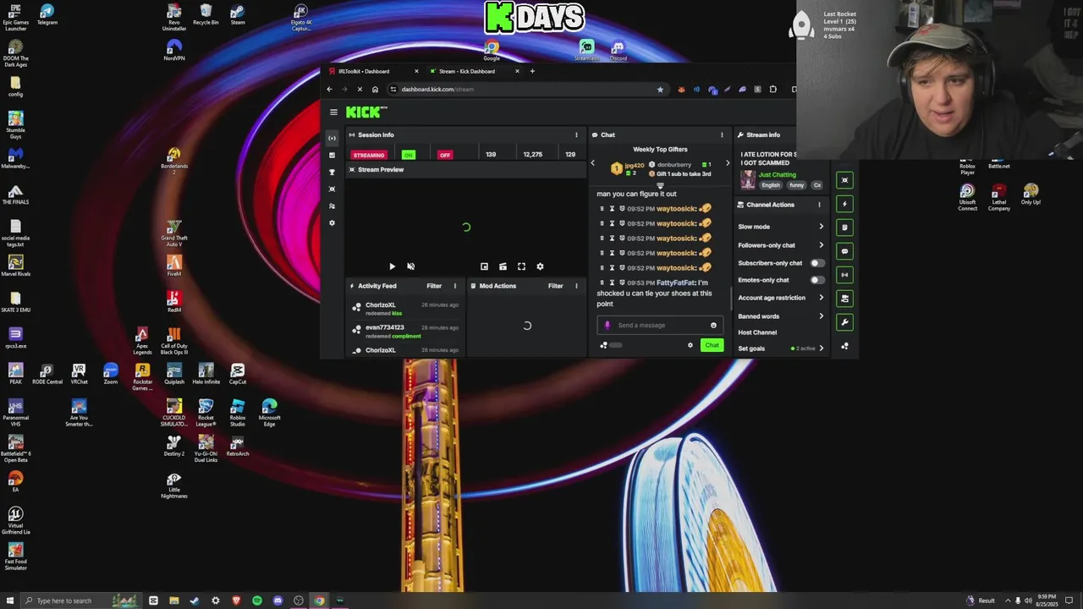Play the stream preview
Screen dimensions: 1083x609
[x=392, y=266]
